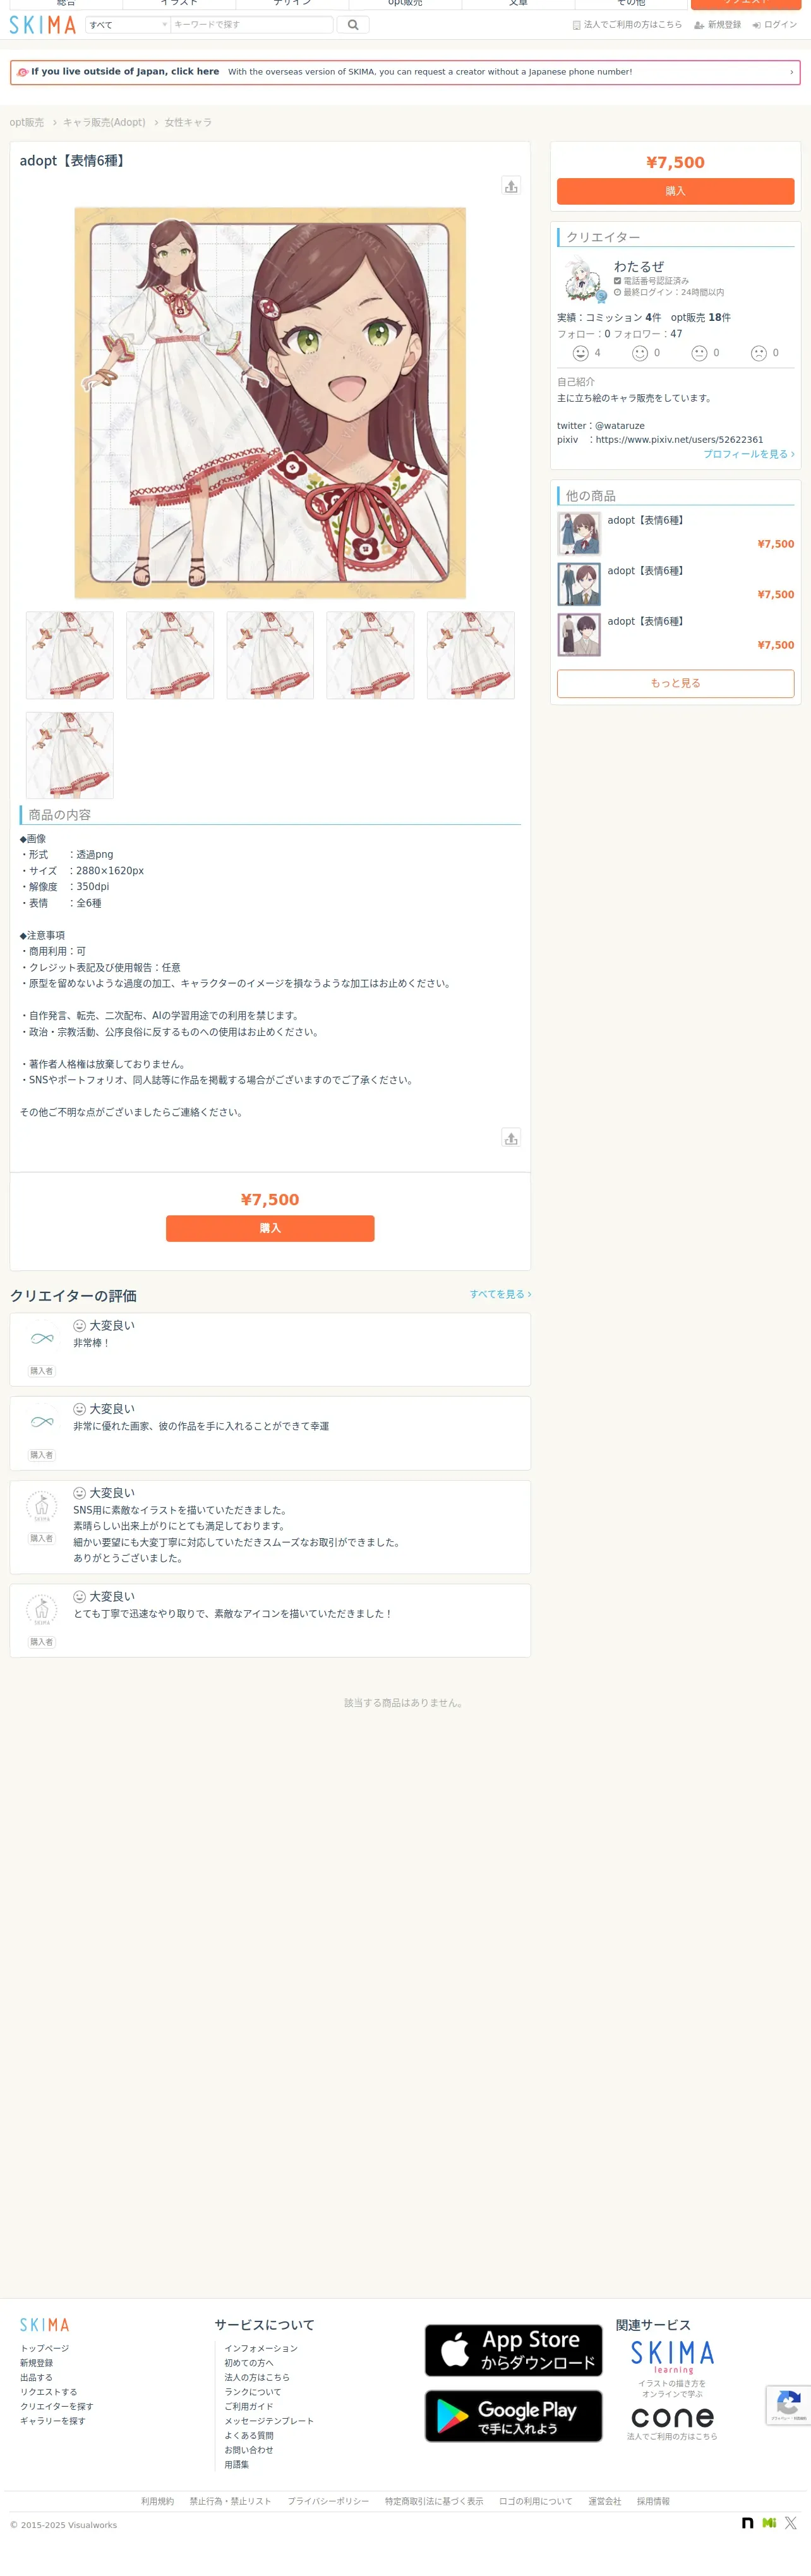This screenshot has height=2576, width=811.
Task: Open 利用規約 in the footer bar
Action: pyautogui.click(x=157, y=2501)
